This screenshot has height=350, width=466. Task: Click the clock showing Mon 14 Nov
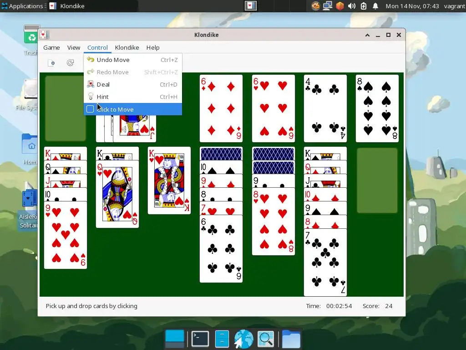pyautogui.click(x=412, y=6)
